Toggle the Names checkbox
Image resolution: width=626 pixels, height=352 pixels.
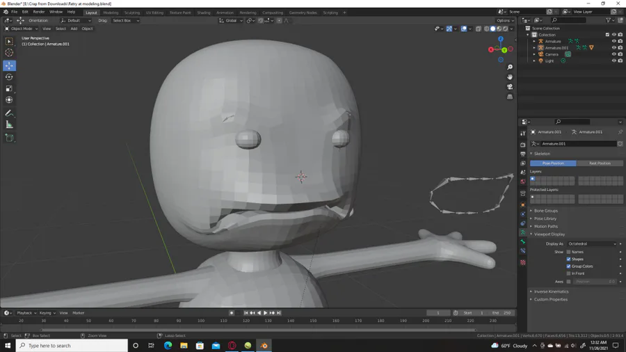tap(568, 252)
